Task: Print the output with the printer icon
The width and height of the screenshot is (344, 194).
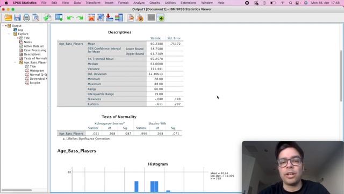Action: 26,18
